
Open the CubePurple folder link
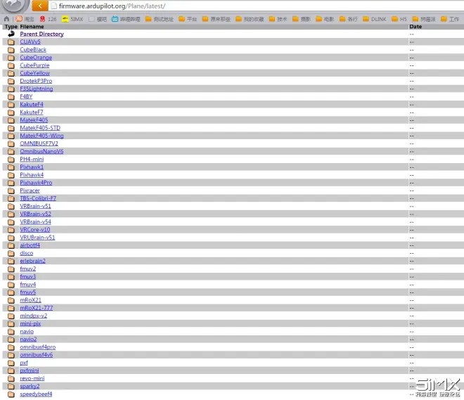(x=34, y=65)
